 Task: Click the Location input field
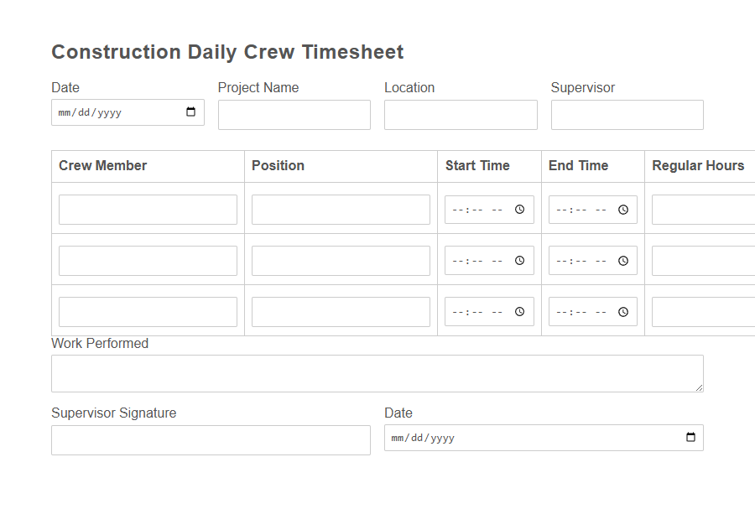point(460,115)
